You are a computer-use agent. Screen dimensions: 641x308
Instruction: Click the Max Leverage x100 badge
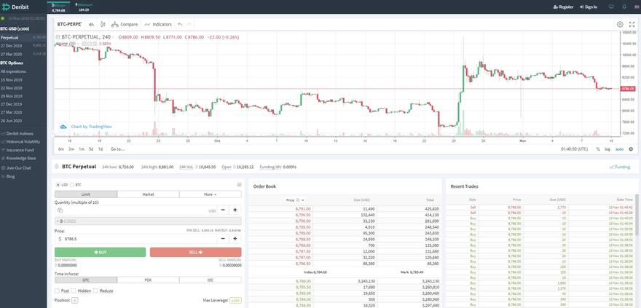tap(235, 301)
